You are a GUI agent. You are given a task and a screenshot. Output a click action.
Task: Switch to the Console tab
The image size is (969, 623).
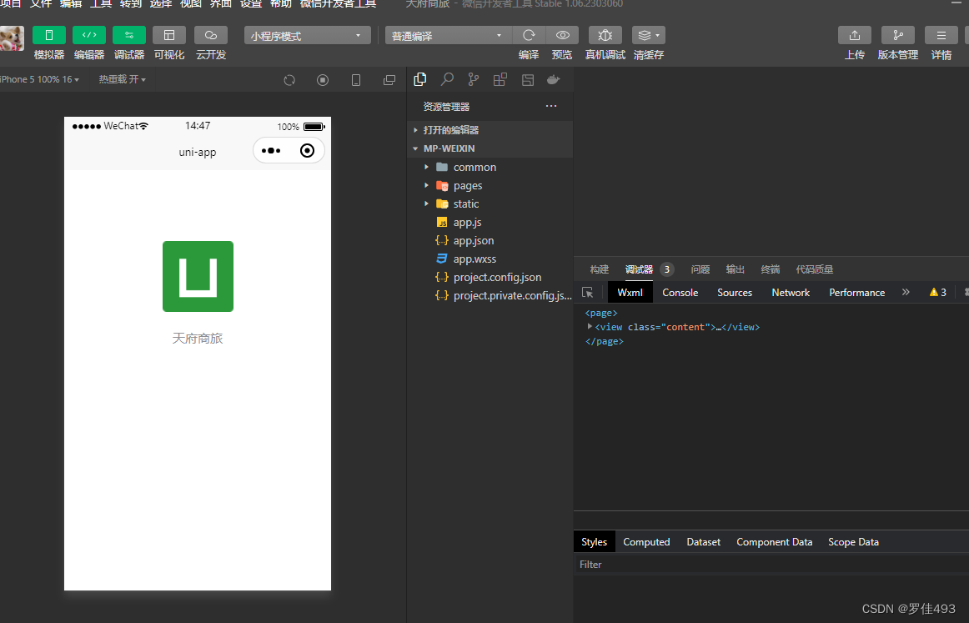click(680, 293)
